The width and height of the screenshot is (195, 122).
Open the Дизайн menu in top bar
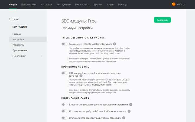pyautogui.click(x=98, y=5)
